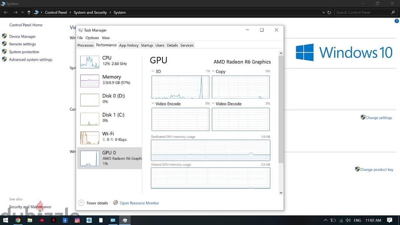400x225 pixels.
Task: Open Remote settings link
Action: tap(23, 44)
